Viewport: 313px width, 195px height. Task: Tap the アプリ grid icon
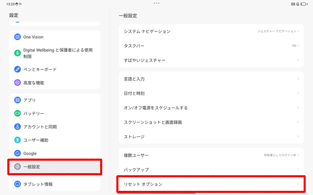coord(17,100)
